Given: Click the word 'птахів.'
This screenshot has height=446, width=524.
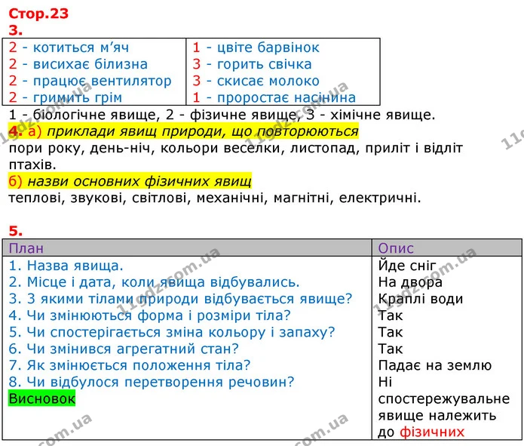Looking at the screenshot, I should click(32, 165).
